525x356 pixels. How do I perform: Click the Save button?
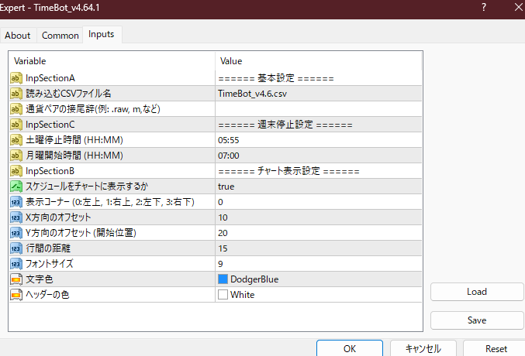pos(477,320)
